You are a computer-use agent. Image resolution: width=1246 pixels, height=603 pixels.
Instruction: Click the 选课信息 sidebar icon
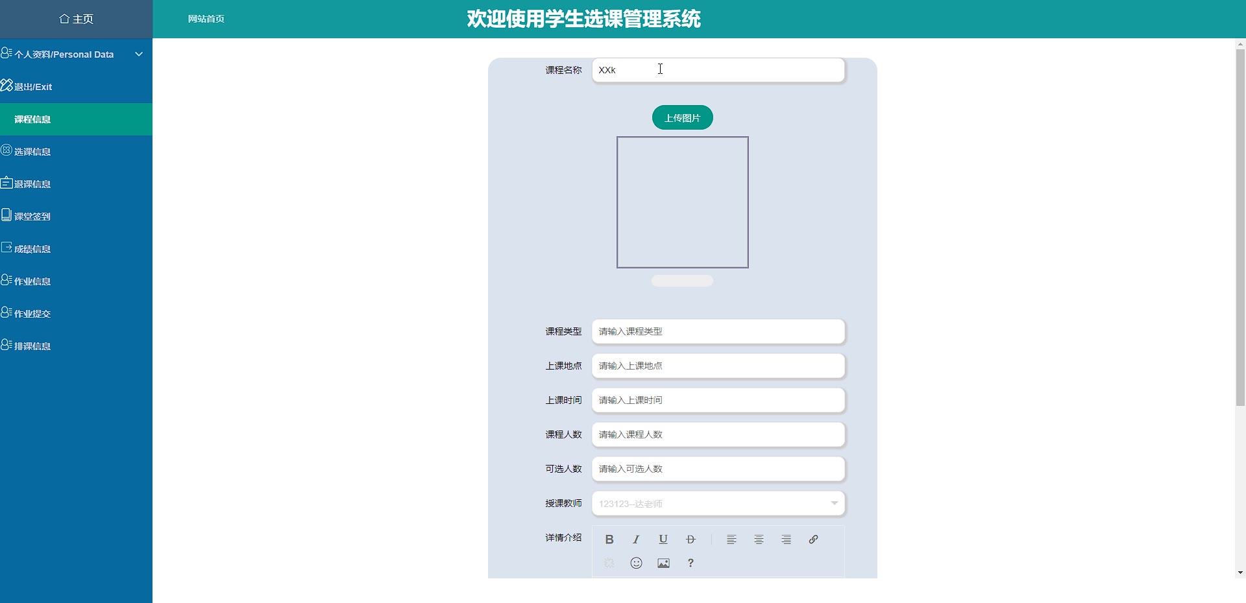6,150
